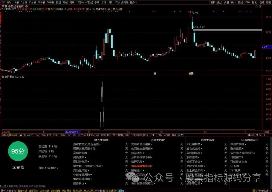Screen dimensions: 272x192
Task: Click 模板 in indicator bar
Action: click(258, 135)
